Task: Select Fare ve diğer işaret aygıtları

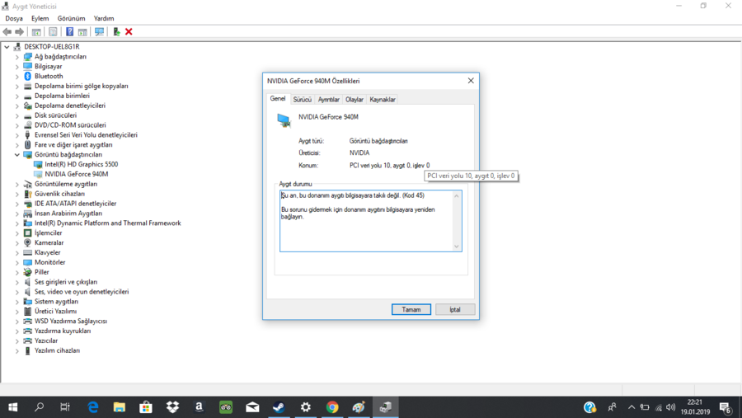Action: coord(73,145)
